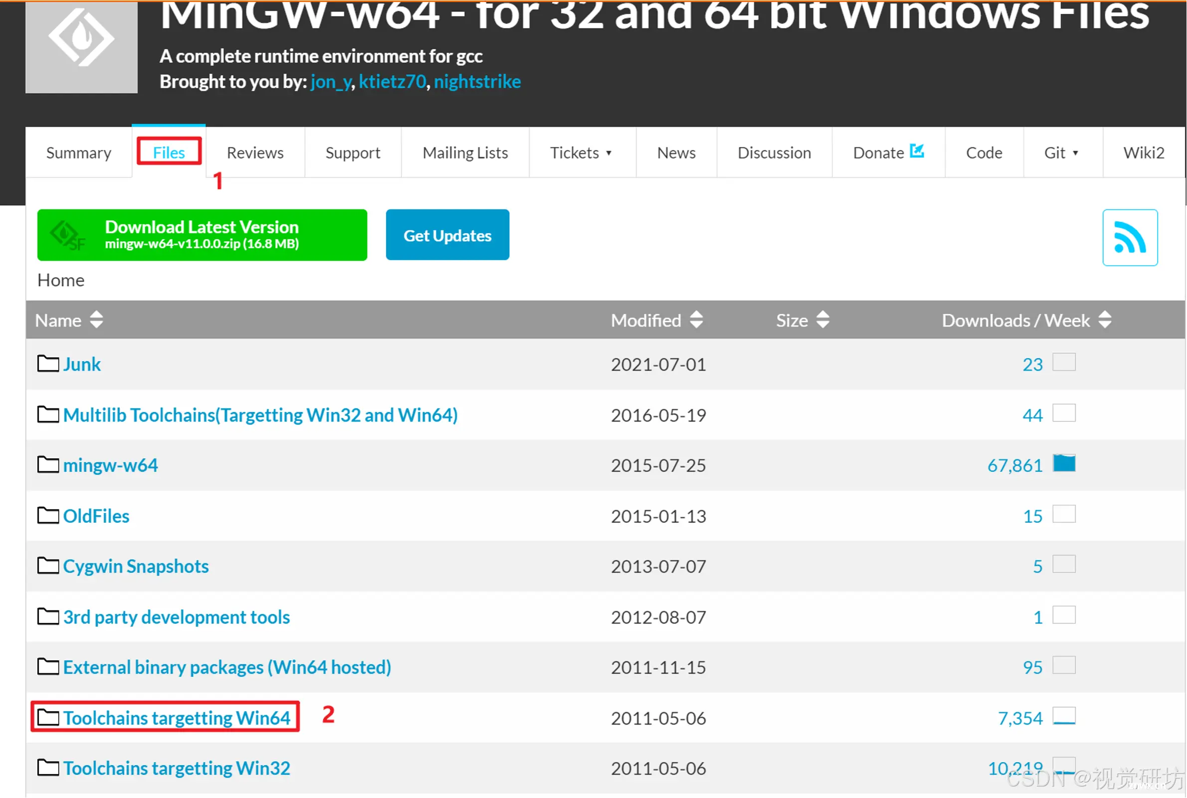Switch to the Summary tab

(79, 153)
